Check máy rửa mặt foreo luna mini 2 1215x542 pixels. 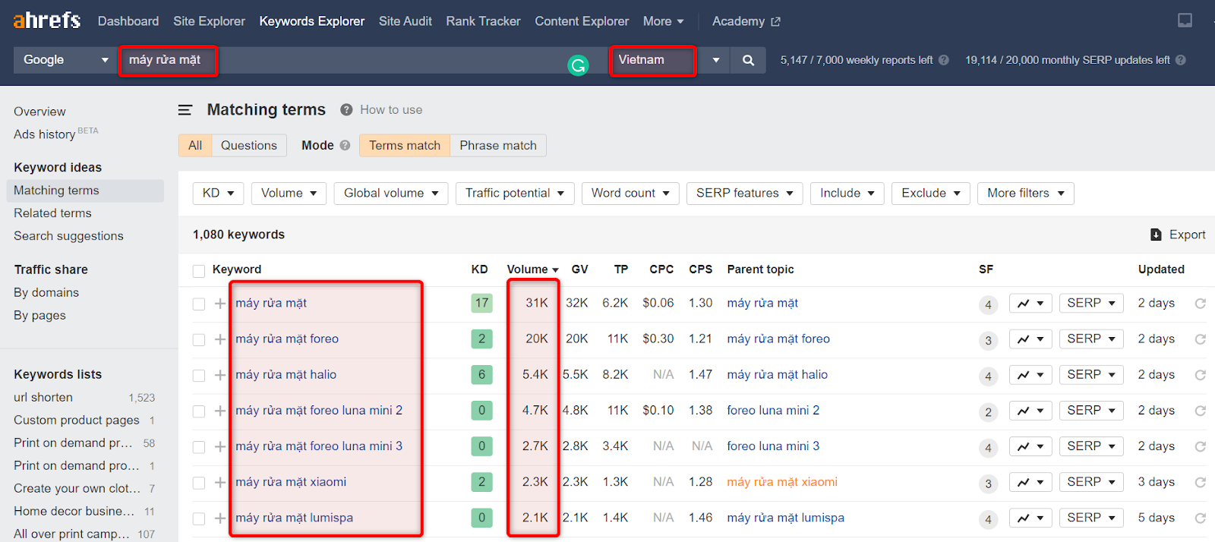199,411
